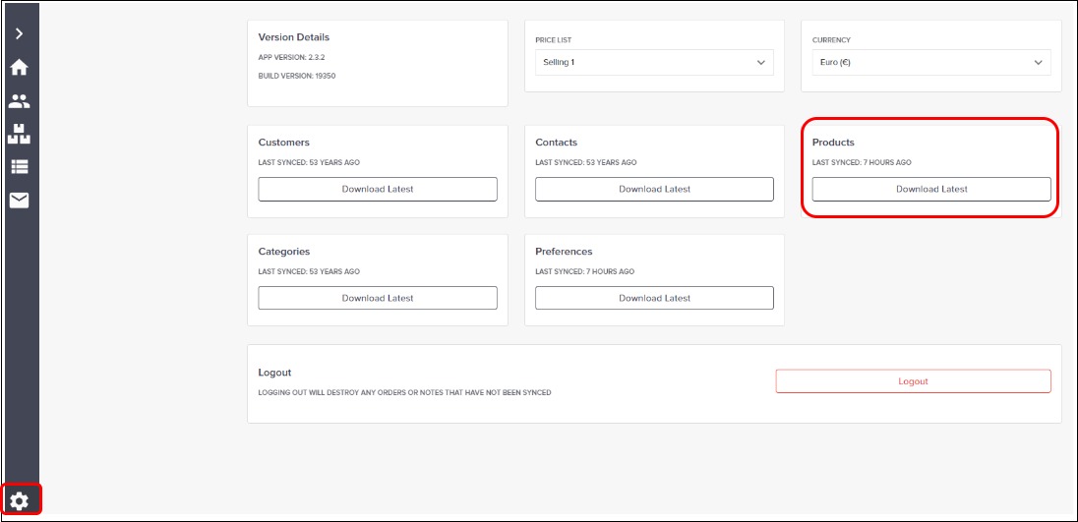
Task: Download latest Preferences data
Action: pyautogui.click(x=654, y=298)
